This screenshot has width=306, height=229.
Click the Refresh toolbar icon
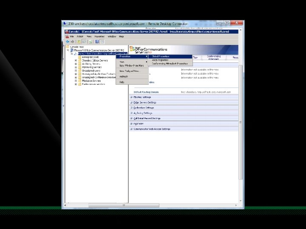pyautogui.click(x=91, y=42)
